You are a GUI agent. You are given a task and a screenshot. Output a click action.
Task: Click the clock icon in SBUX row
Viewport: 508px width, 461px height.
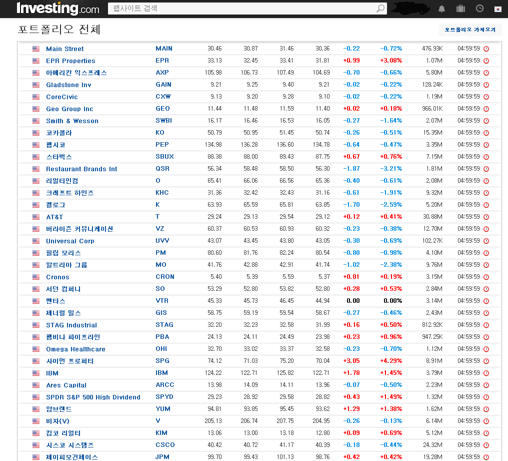486,157
